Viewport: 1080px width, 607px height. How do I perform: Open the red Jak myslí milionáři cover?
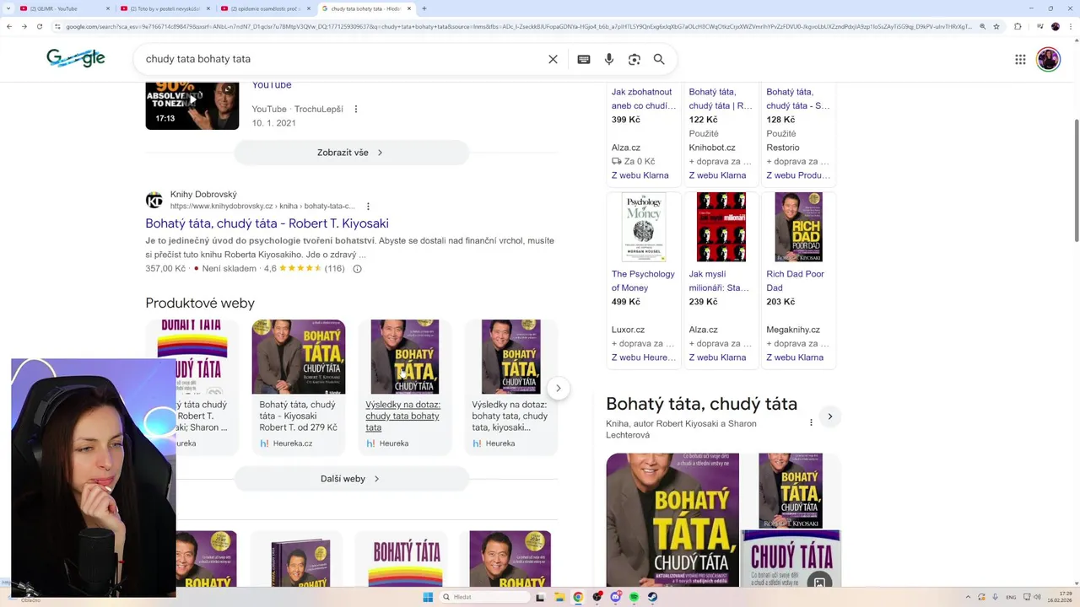click(721, 227)
